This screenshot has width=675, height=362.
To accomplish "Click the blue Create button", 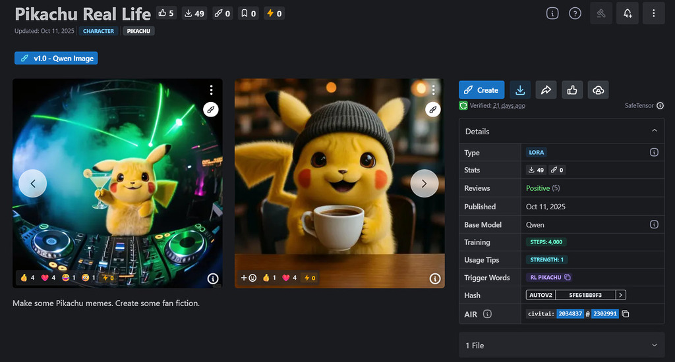I will pyautogui.click(x=481, y=90).
